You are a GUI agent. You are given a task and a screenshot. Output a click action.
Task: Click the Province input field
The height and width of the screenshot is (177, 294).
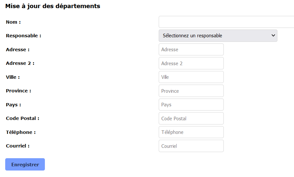191,91
